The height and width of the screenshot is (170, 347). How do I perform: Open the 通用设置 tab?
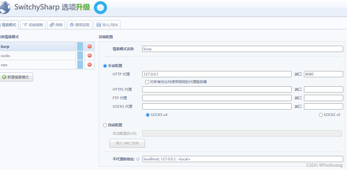[x=80, y=25]
